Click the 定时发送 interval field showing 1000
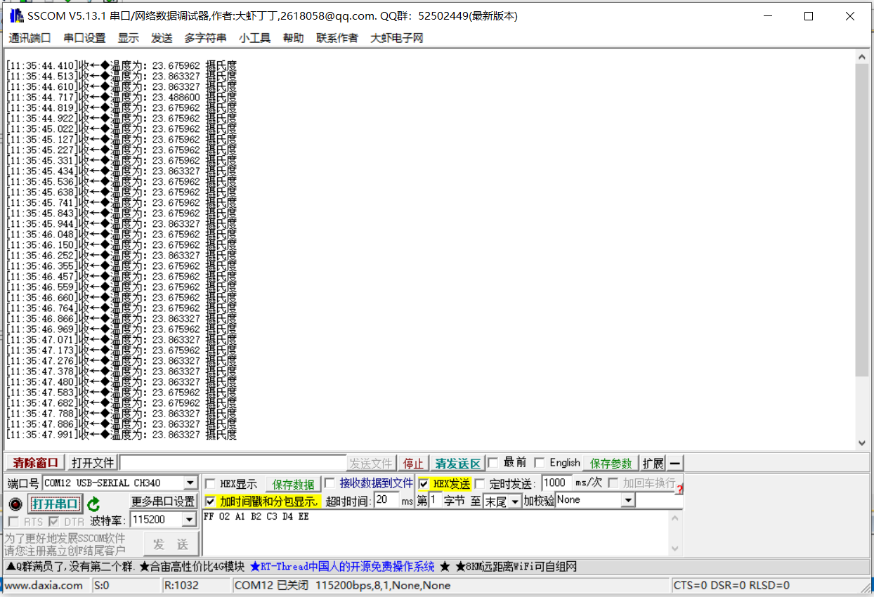Screen dimensions: 874x597 556,483
